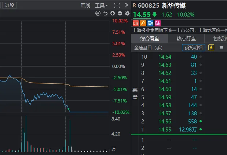Viewport: 227px width, 155px height.
Task: Click the -5.01% axis label
Action: pos(120,90)
